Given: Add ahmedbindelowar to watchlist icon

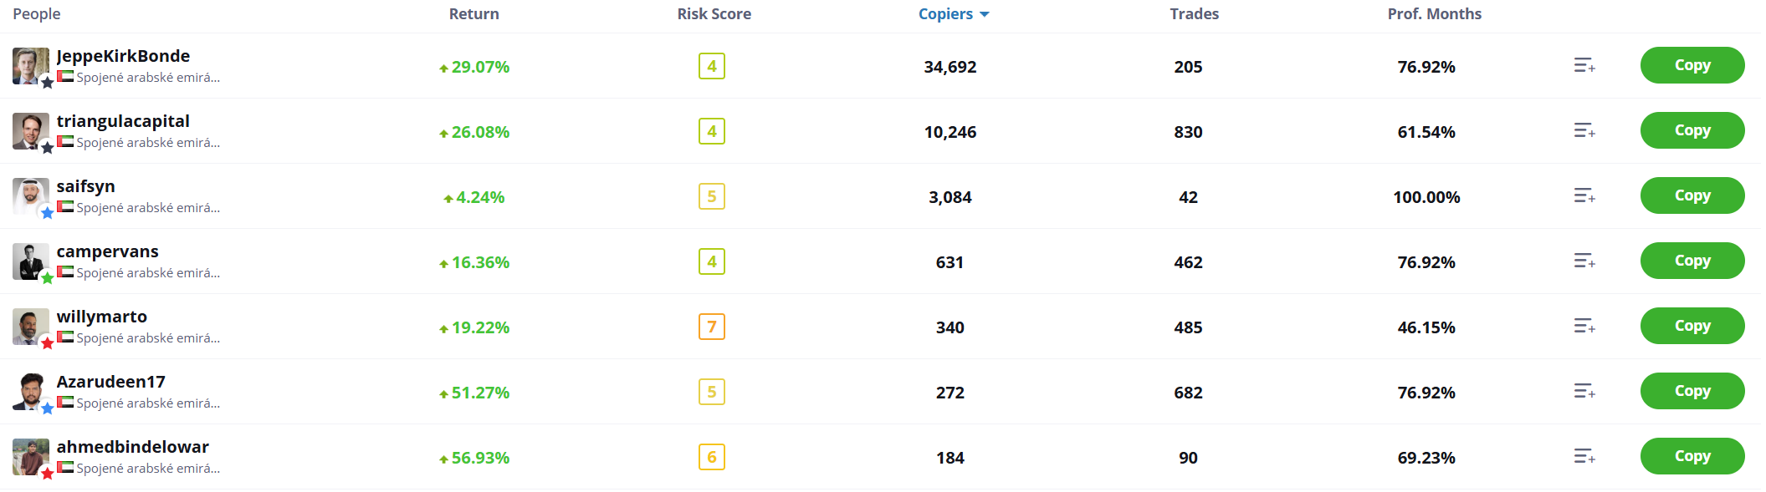Looking at the screenshot, I should [x=1584, y=456].
